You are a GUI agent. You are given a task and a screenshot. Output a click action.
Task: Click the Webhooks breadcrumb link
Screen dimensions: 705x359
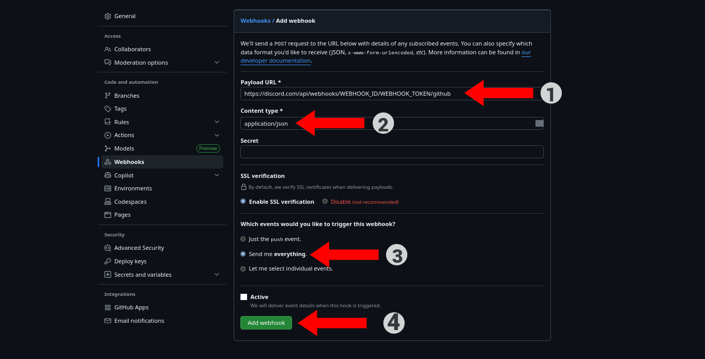pos(255,21)
